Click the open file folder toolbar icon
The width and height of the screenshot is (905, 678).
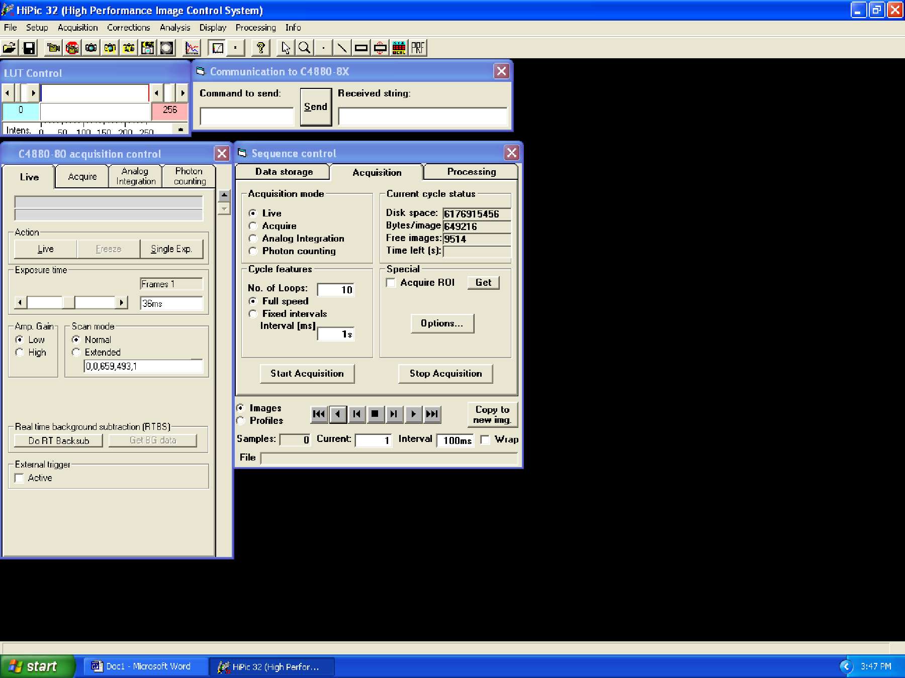10,48
